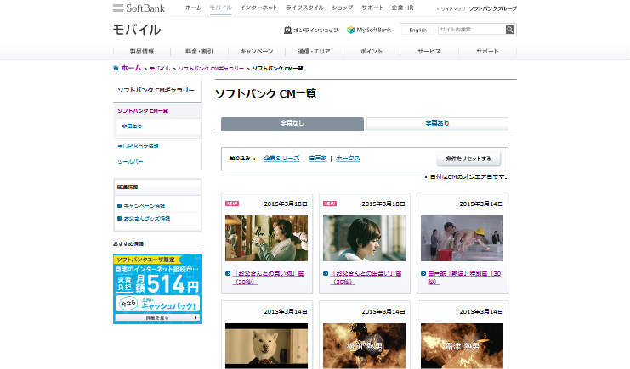Switch language with the English button
This screenshot has height=369, width=630.
pos(417,30)
